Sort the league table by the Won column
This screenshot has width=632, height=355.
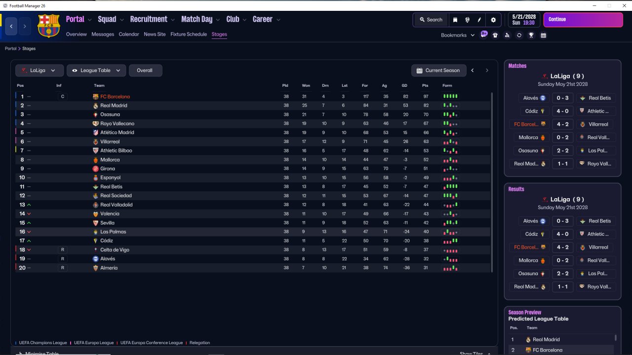coord(306,86)
